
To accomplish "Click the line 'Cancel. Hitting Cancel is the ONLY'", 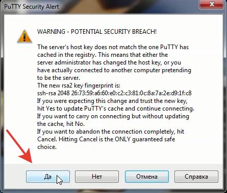I will 106,139.
